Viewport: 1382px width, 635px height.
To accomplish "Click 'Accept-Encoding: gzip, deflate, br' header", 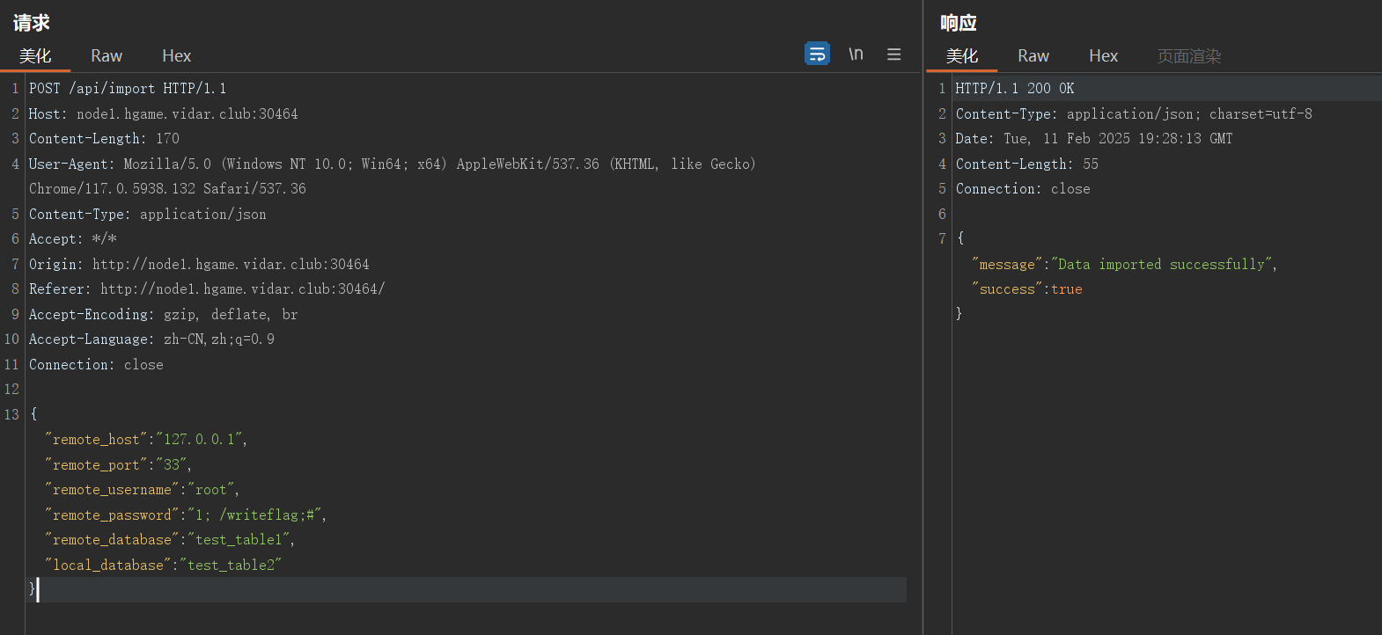I will 164,314.
